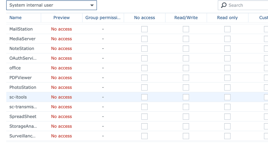The height and width of the screenshot is (144, 268).
Task: Tick Read only for NoteStation
Action: coord(227,49)
